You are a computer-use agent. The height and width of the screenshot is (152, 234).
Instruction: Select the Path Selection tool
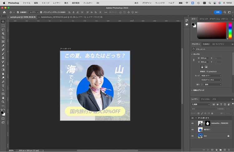(3, 90)
